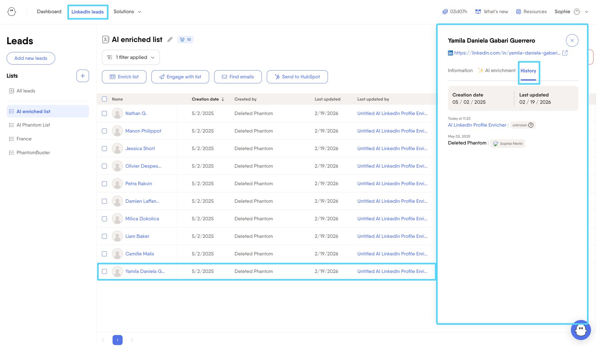Open the ghost chat support widget
The width and height of the screenshot is (596, 346).
(x=581, y=330)
